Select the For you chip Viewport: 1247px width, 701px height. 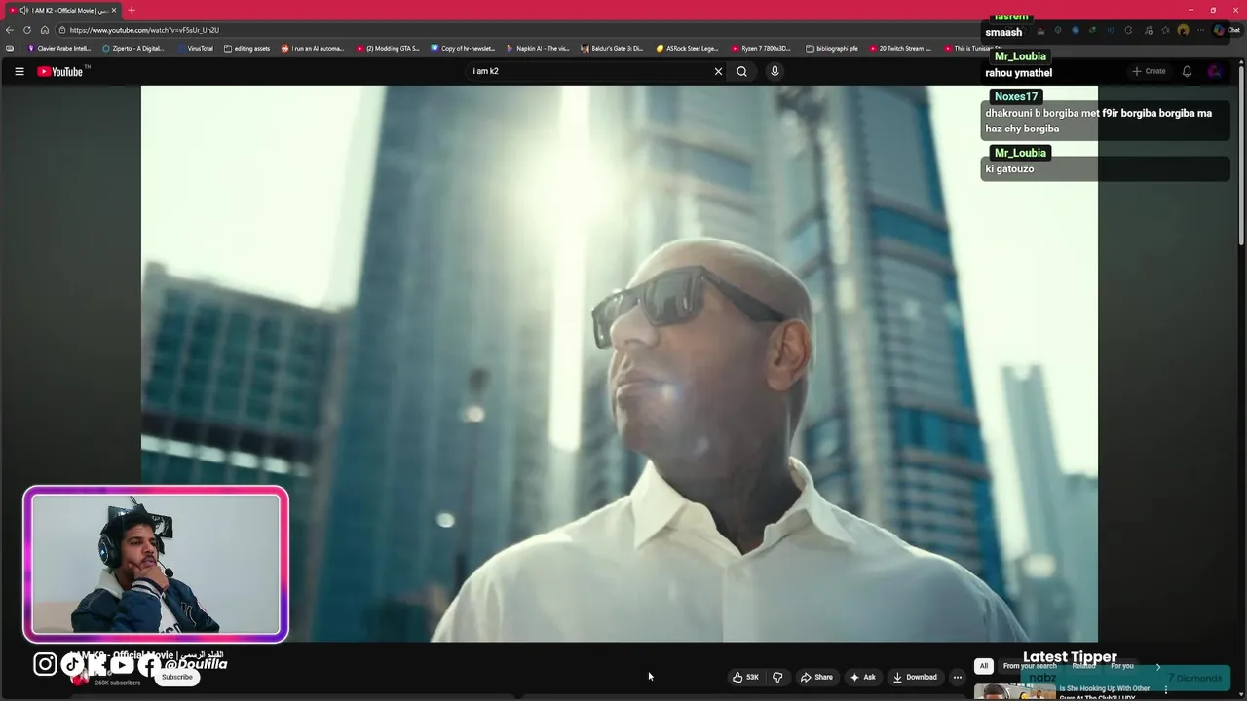point(1122,666)
